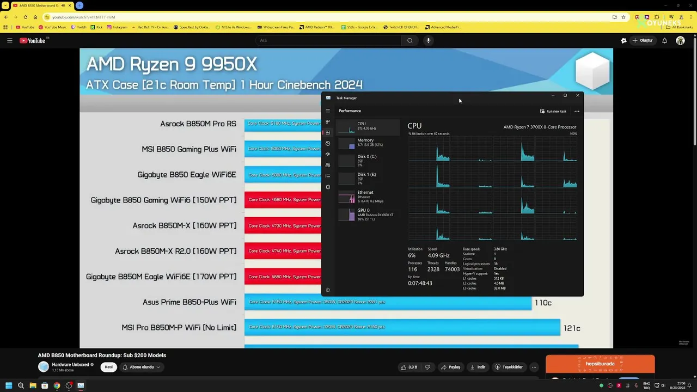Image resolution: width=697 pixels, height=392 pixels.
Task: Open a new browser tab with plus button
Action: (80, 5)
